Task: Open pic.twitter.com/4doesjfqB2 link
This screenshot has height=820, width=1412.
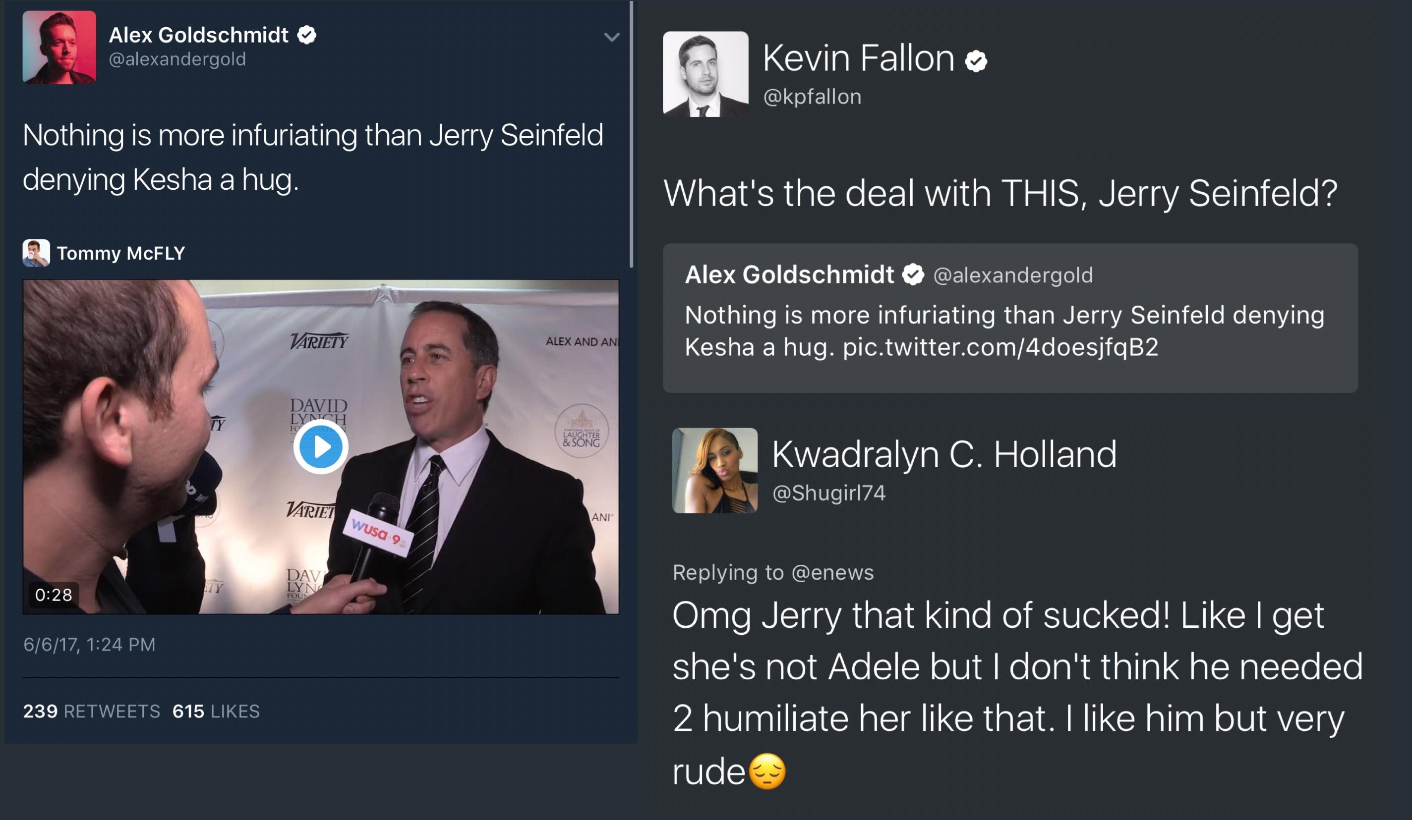Action: click(x=1000, y=347)
